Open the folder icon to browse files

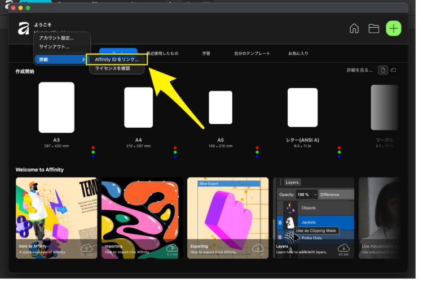tap(373, 28)
